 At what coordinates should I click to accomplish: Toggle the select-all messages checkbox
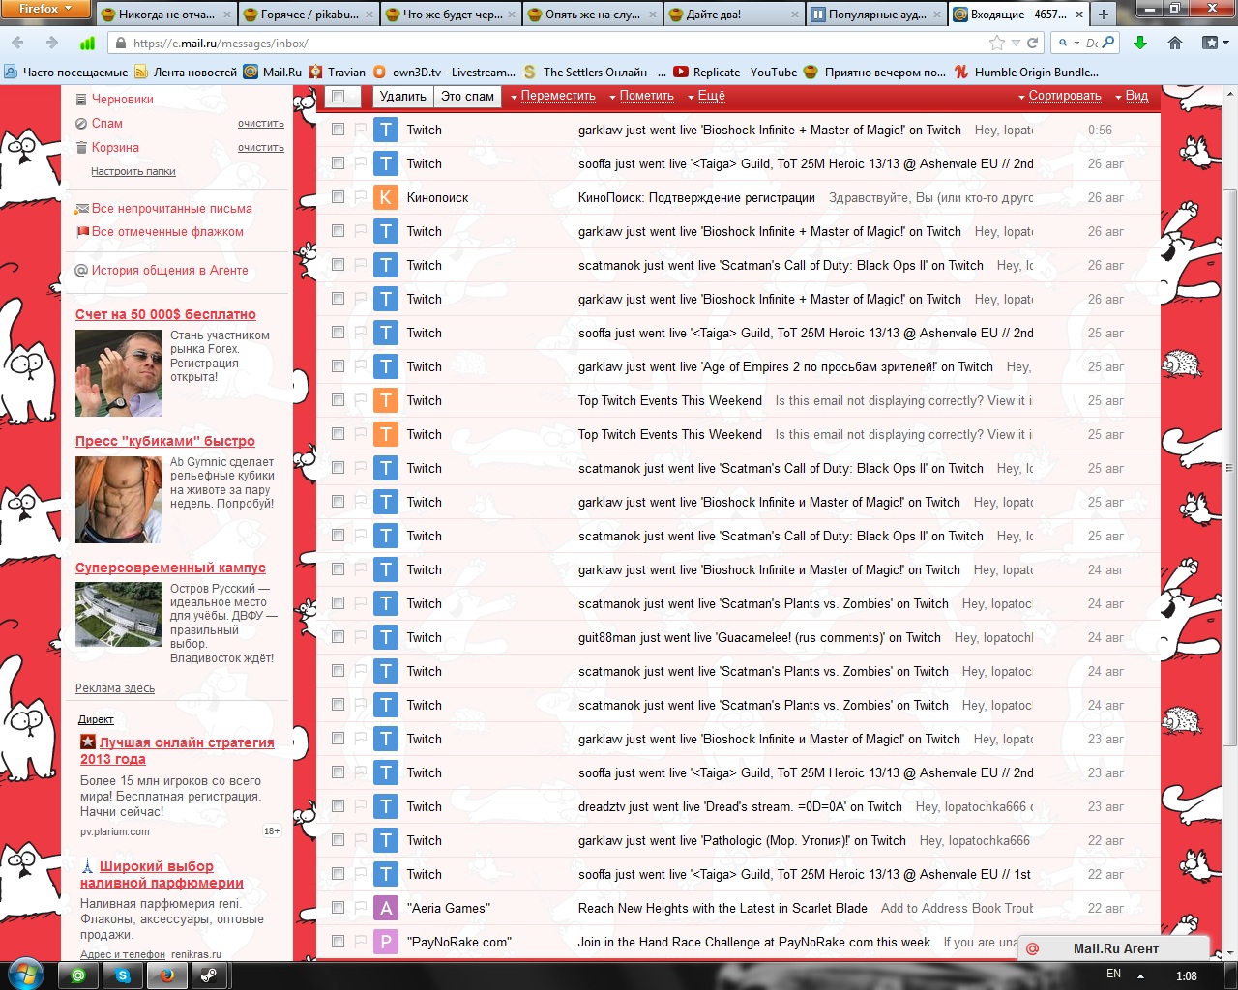coord(338,96)
